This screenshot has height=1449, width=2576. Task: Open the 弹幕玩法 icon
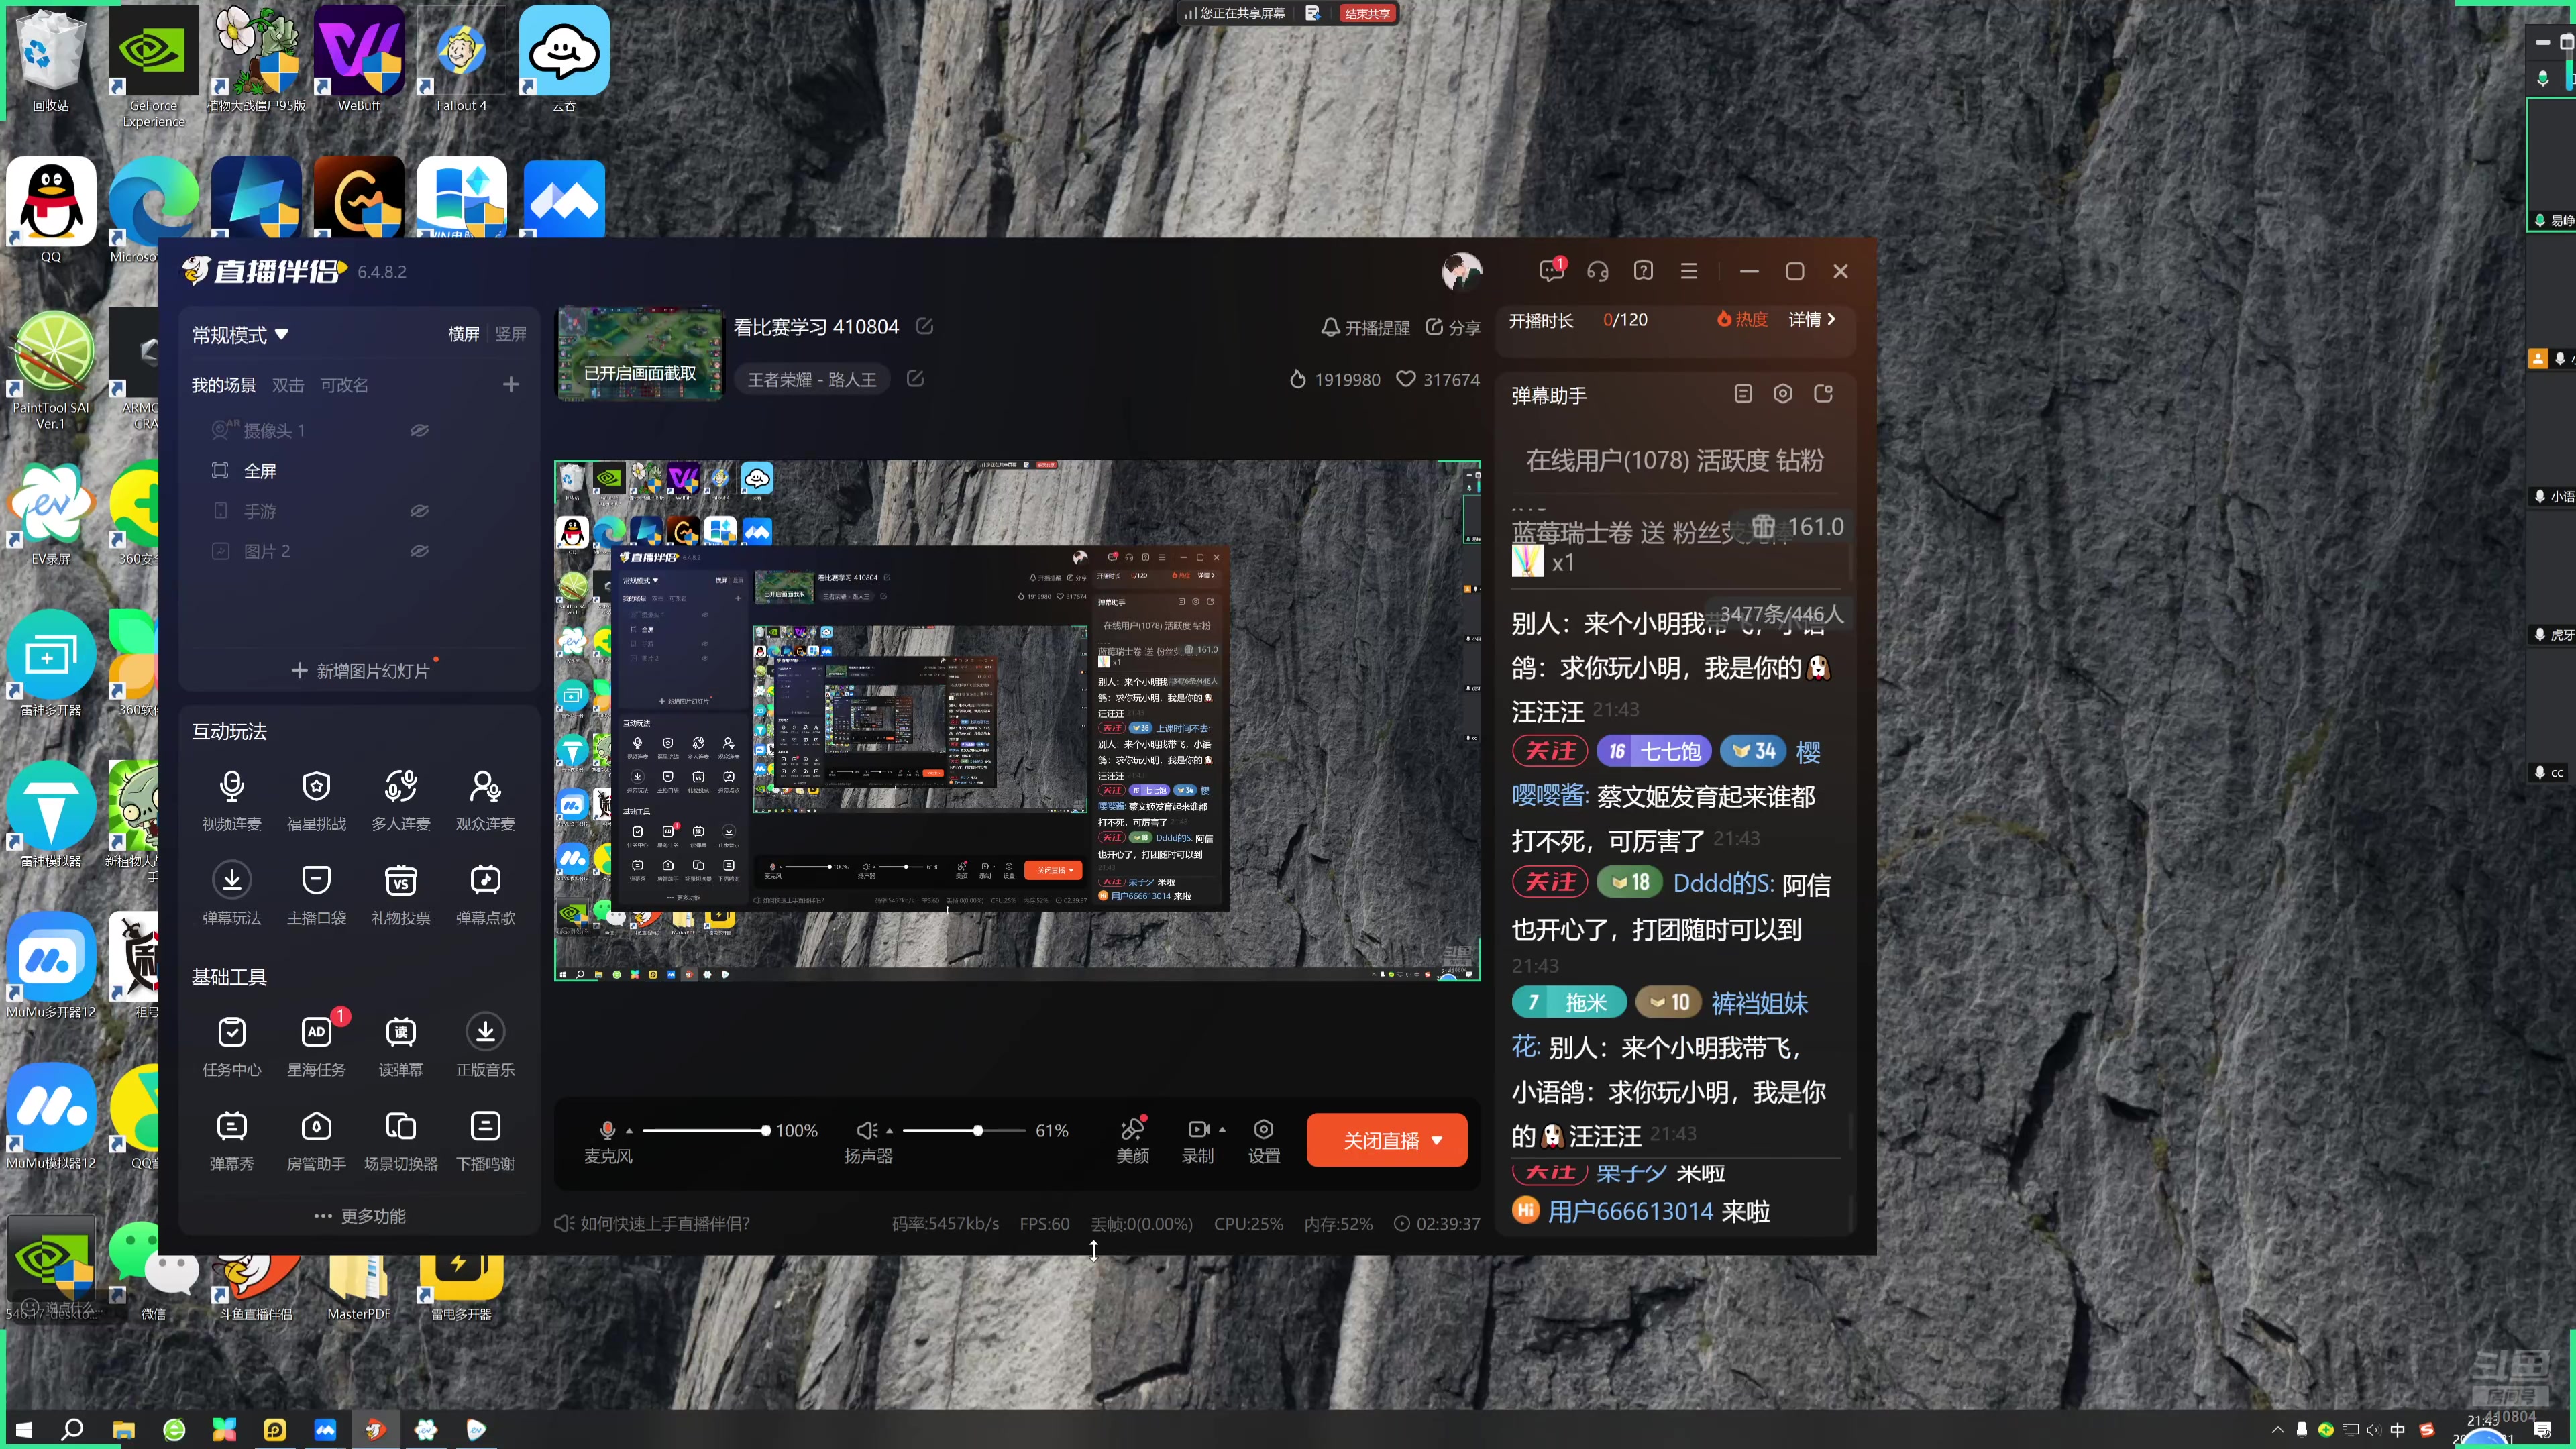coord(231,894)
